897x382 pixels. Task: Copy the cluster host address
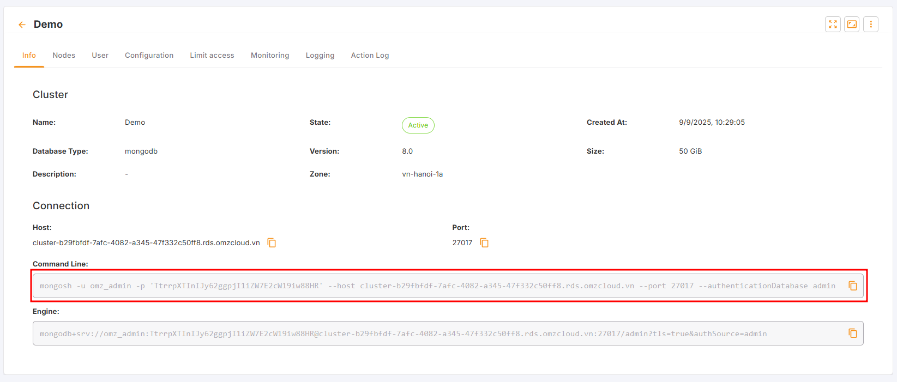click(272, 243)
